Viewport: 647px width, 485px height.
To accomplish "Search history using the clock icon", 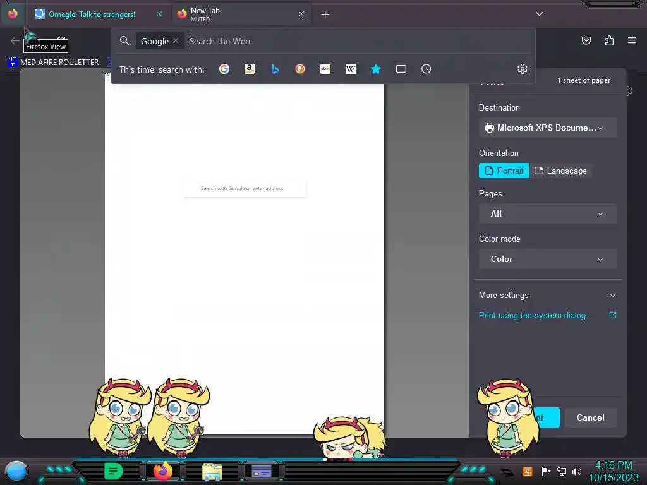I will click(x=426, y=69).
